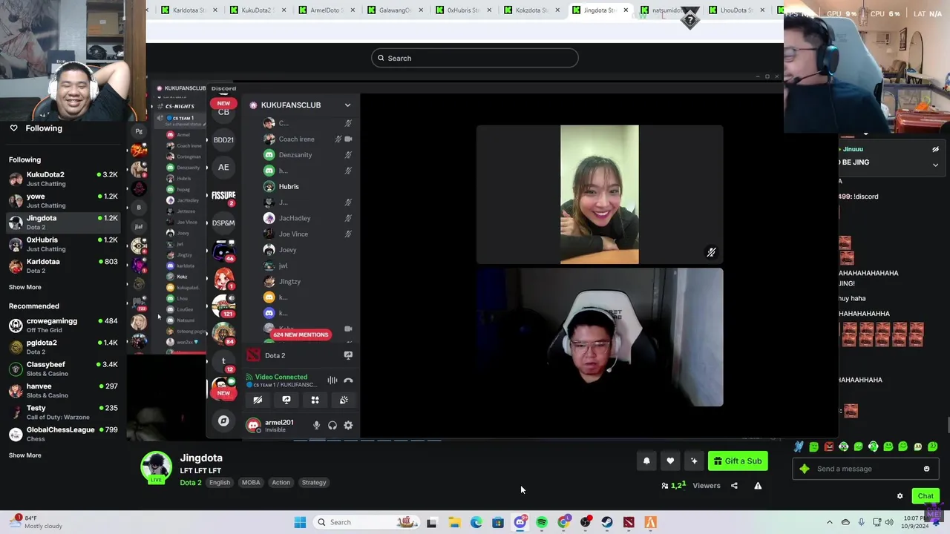Toggle Discord headphones deafen

(332, 425)
